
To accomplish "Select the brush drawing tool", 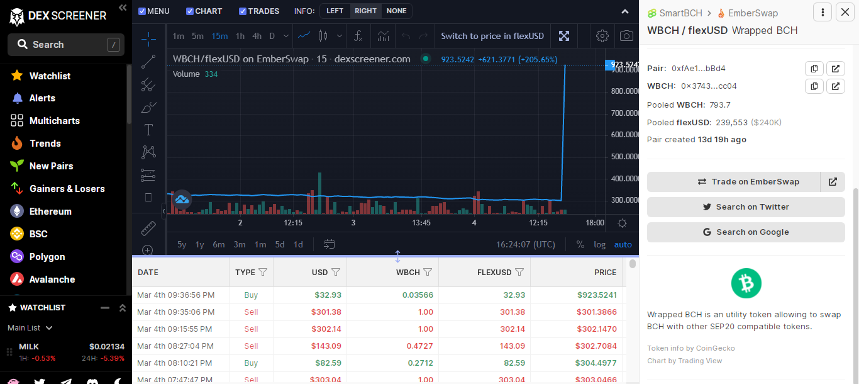I will (148, 107).
